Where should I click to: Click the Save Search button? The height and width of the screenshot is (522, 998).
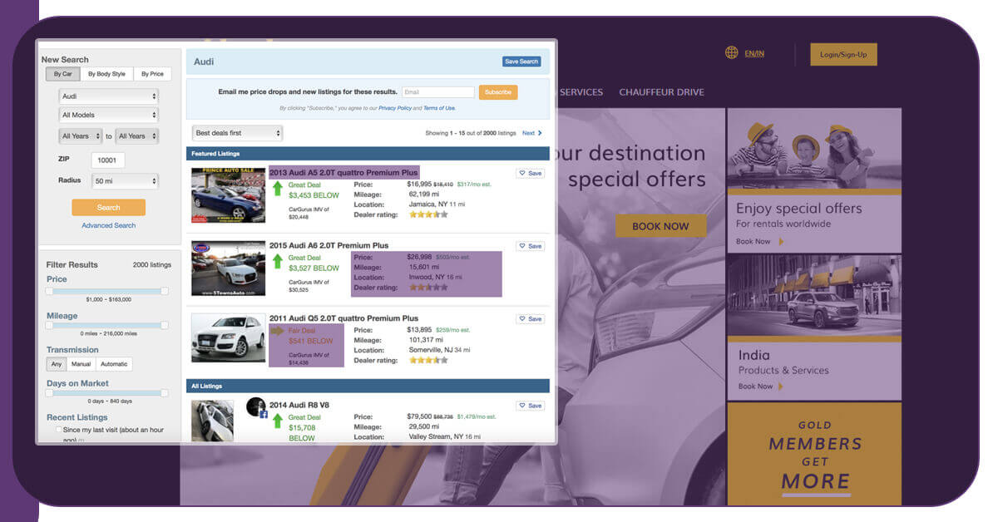(522, 62)
